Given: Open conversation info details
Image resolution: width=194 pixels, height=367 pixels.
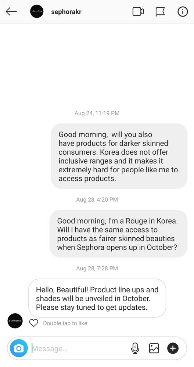Looking at the screenshot, I should point(183,11).
